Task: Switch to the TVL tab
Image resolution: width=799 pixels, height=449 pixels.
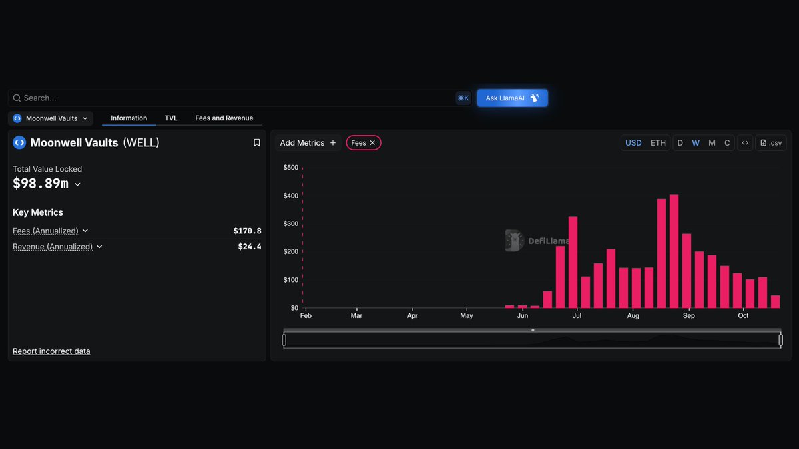Action: [x=171, y=118]
